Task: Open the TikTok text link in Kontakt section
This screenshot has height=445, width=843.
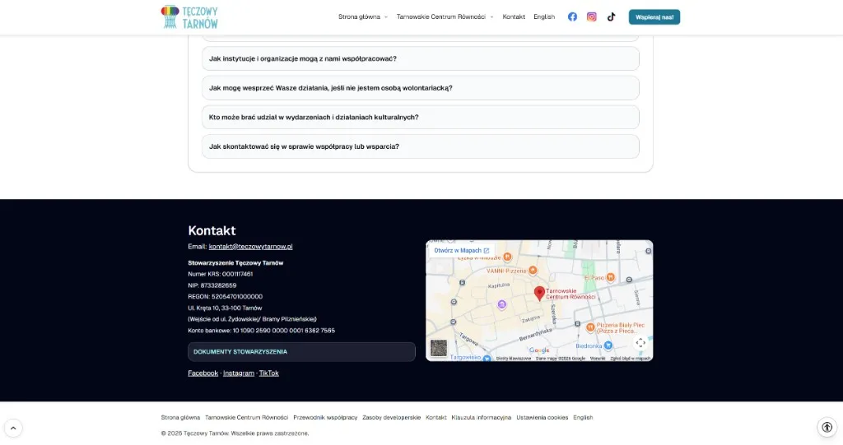Action: pyautogui.click(x=269, y=373)
